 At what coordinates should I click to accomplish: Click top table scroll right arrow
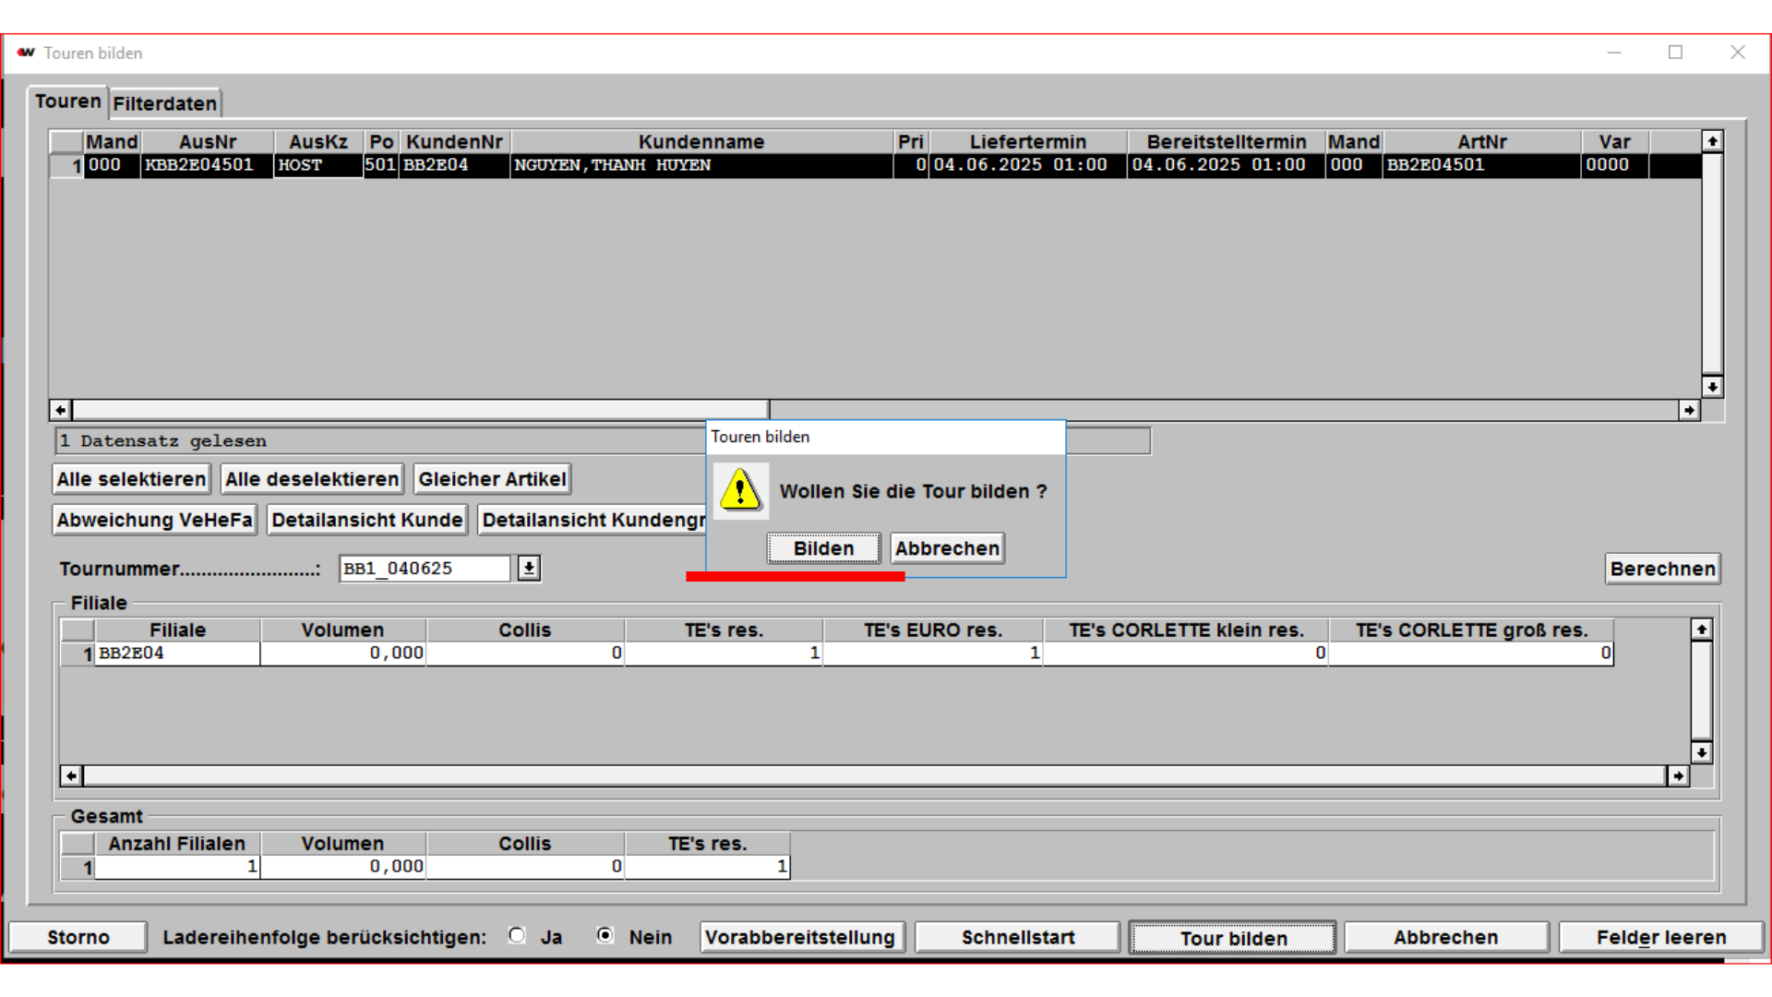coord(1689,410)
